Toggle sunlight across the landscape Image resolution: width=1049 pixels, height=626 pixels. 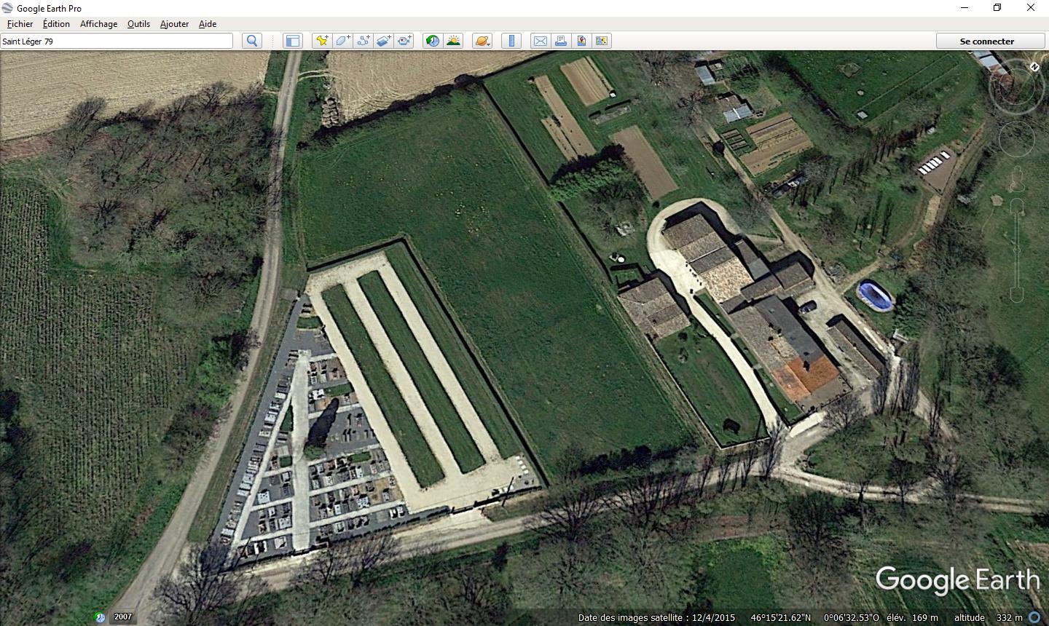(453, 41)
